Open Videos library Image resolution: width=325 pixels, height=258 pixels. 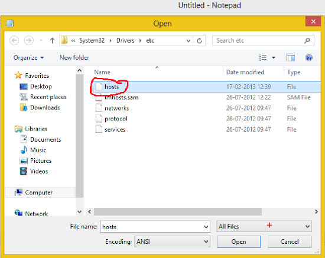tap(34, 171)
